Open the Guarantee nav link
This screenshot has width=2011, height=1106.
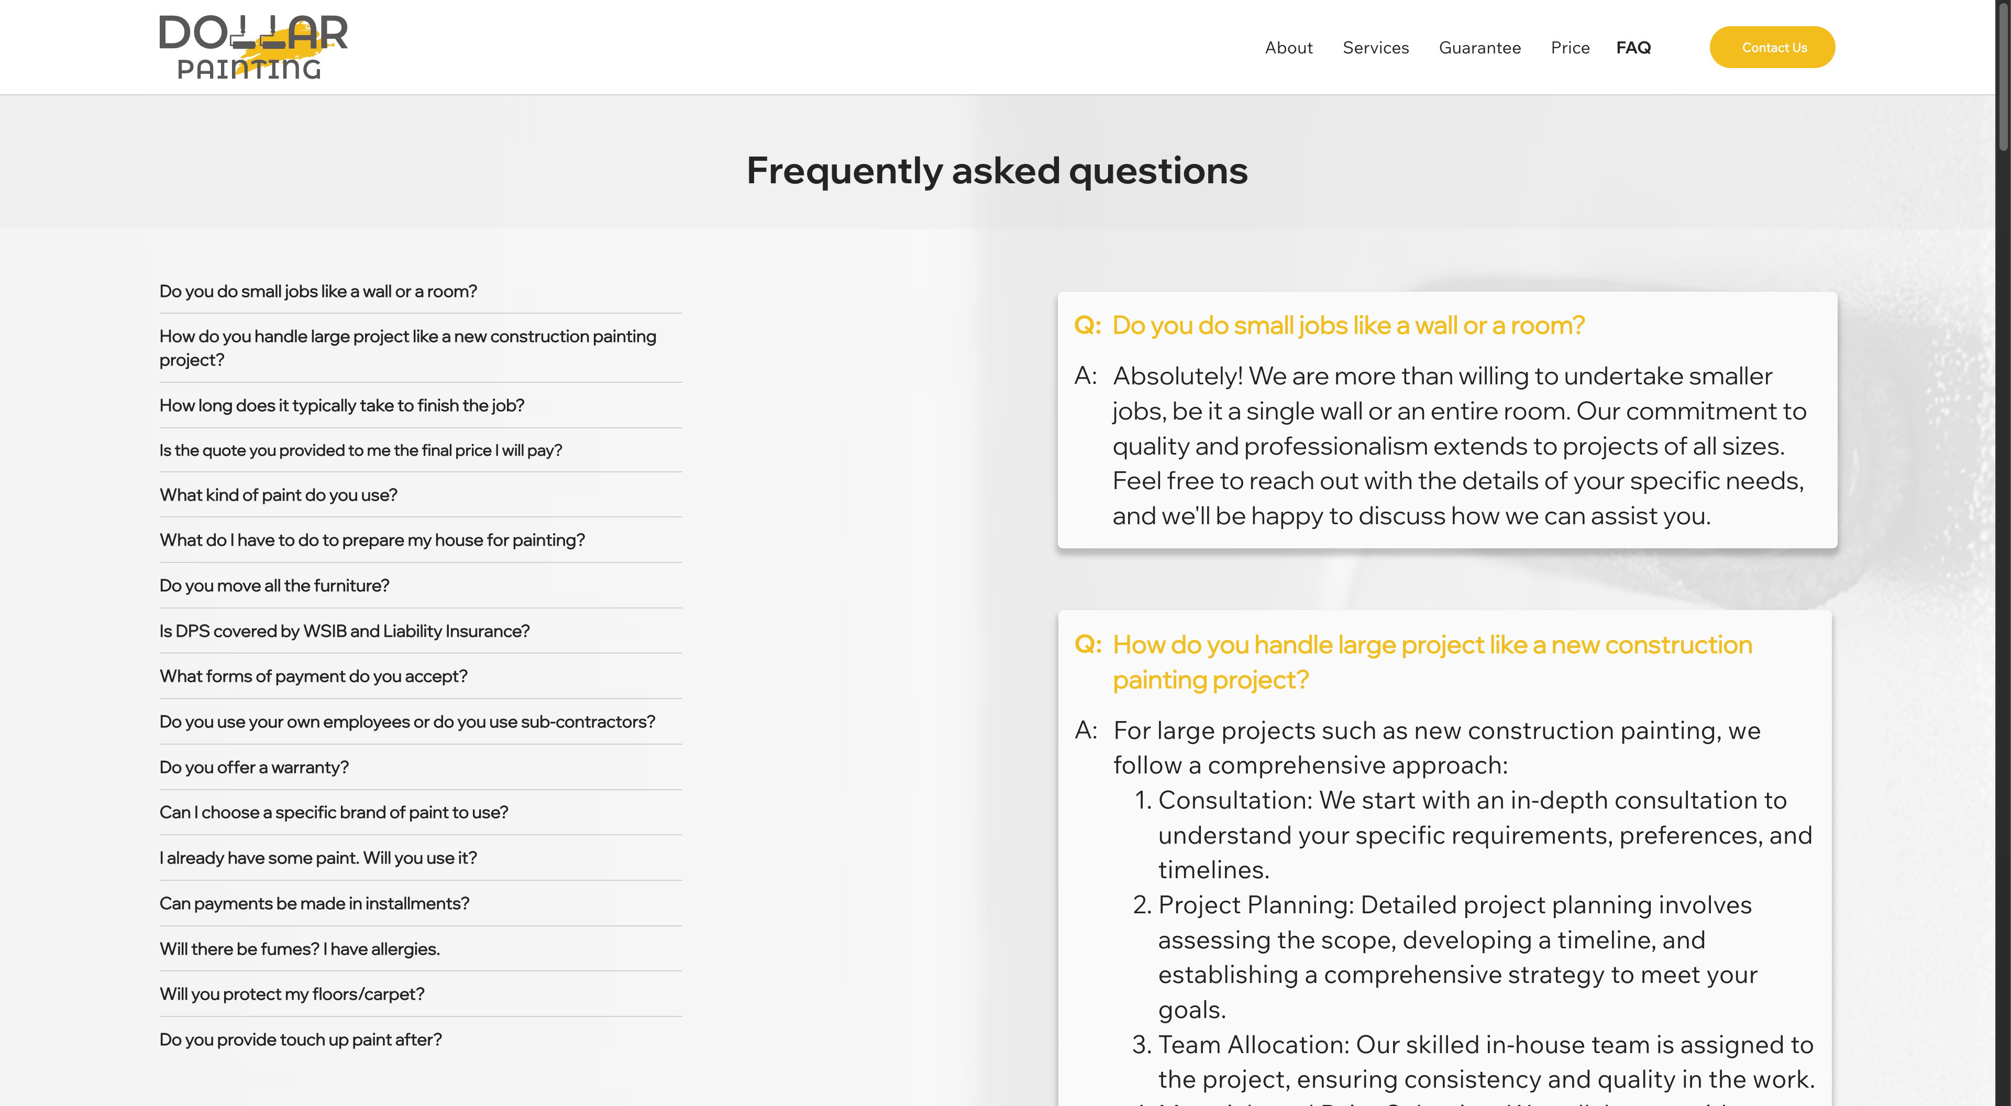(1479, 48)
